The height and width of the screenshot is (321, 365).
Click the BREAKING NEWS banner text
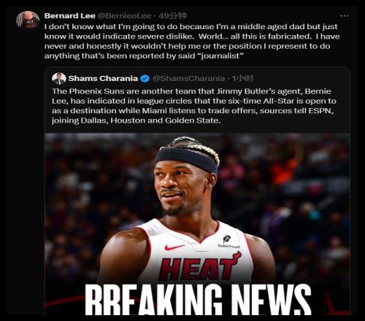coord(198,299)
